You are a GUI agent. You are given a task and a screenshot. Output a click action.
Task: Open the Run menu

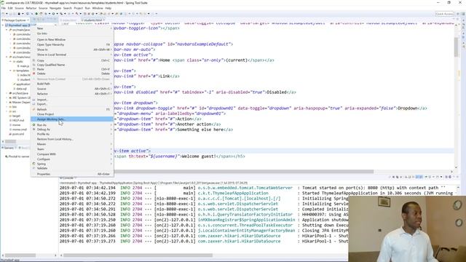[87, 8]
